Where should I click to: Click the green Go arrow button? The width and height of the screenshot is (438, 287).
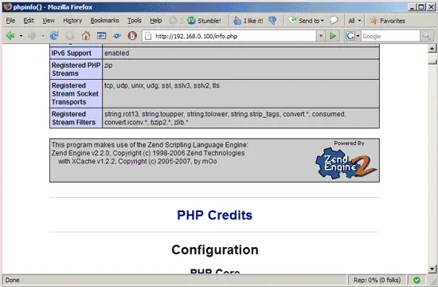(x=333, y=36)
